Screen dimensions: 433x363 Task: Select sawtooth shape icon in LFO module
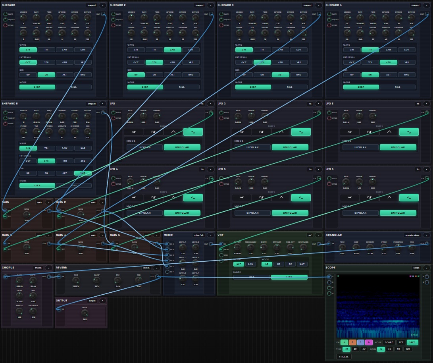click(x=133, y=132)
